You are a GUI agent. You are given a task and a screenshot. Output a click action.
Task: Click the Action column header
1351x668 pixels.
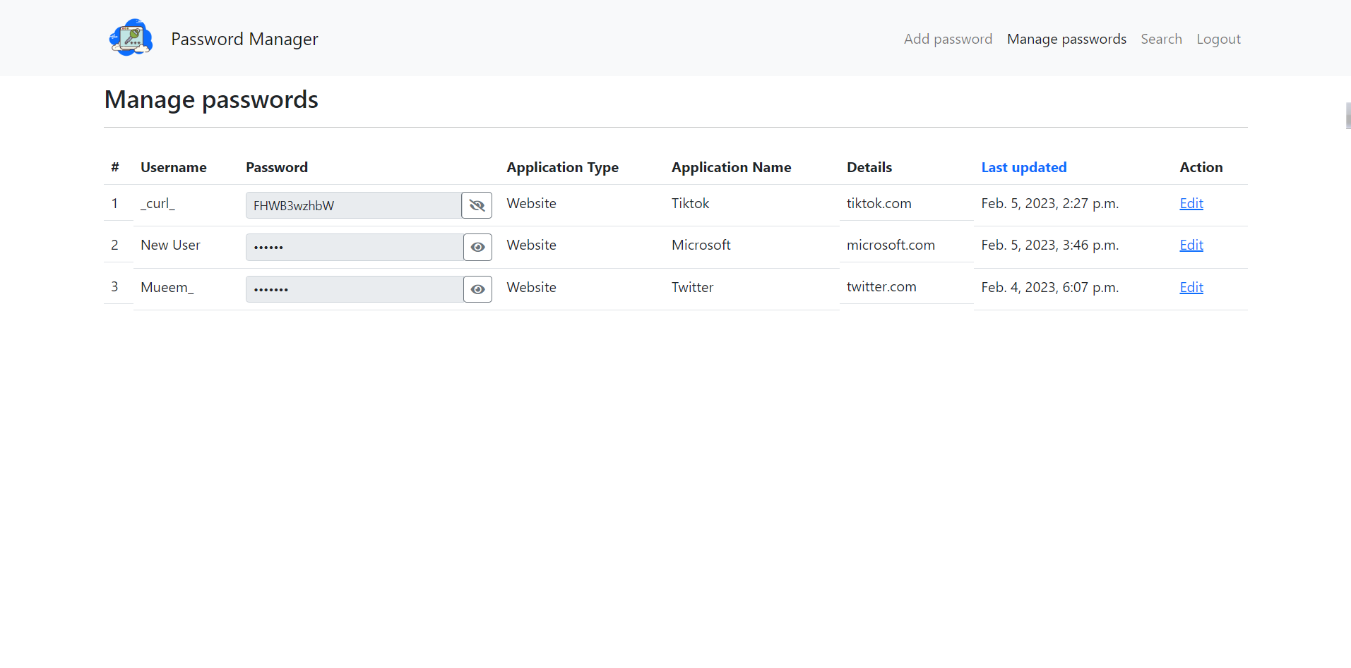1201,167
